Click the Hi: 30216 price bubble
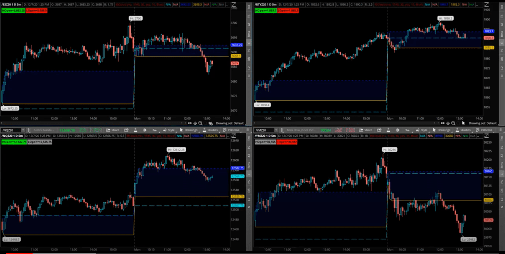The image size is (505, 254). [x=389, y=150]
